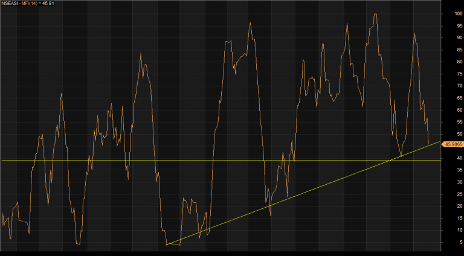
Task: Click axis value 35
Action: click(460, 170)
